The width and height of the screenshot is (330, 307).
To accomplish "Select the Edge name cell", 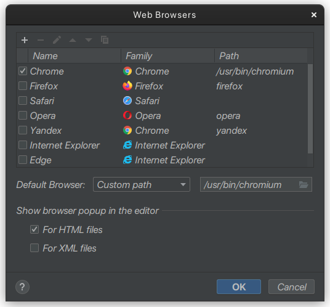I will (41, 160).
